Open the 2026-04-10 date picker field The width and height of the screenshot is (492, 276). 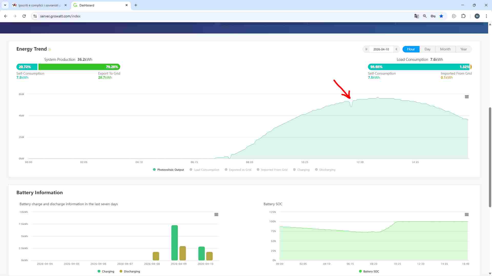pos(381,49)
